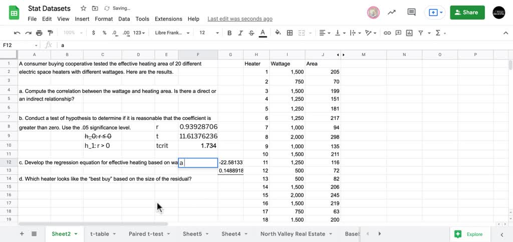The width and height of the screenshot is (513, 242).
Task: Click the Print icon
Action: [x=39, y=33]
